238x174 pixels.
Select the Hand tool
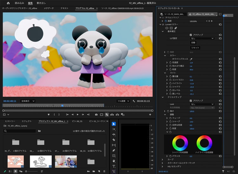(114, 161)
